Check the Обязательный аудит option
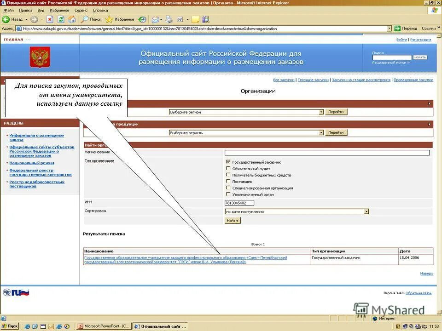442x331 pixels. [x=228, y=168]
